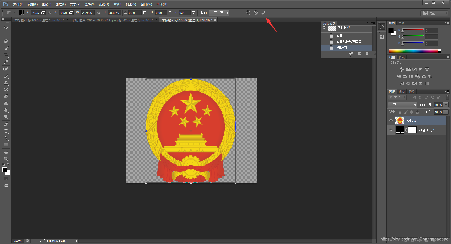
Task: Open the Layers panel flyout menu
Action: (x=447, y=92)
